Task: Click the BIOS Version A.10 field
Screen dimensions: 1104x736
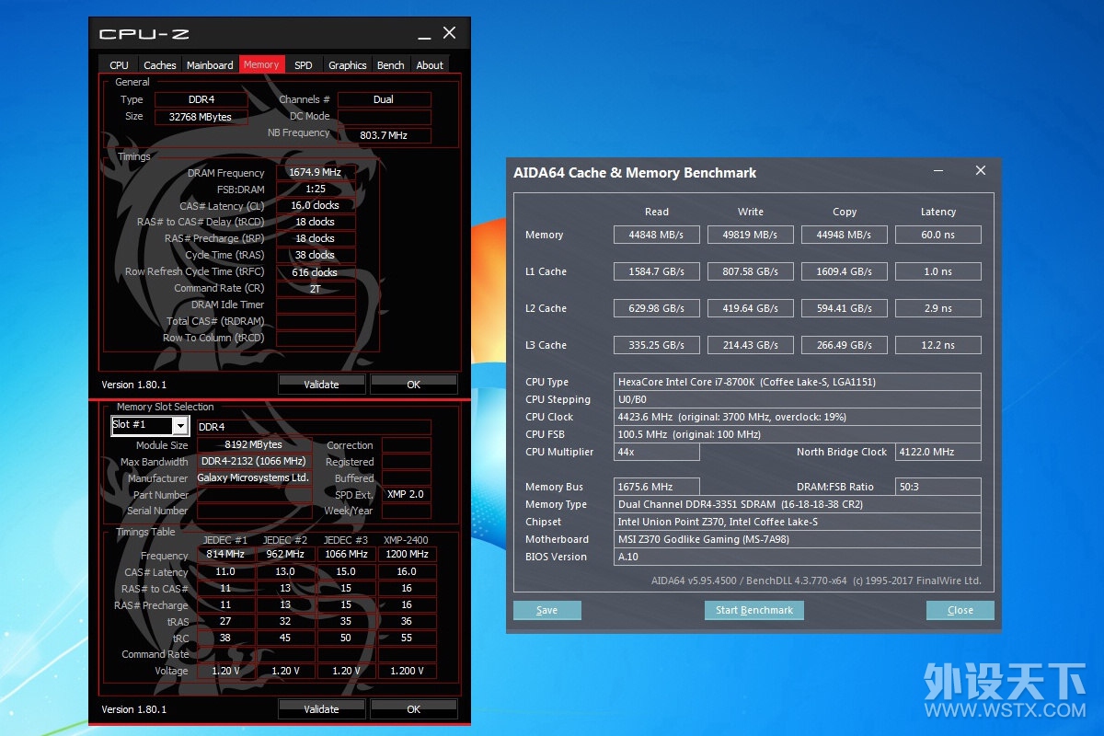Action: point(798,557)
